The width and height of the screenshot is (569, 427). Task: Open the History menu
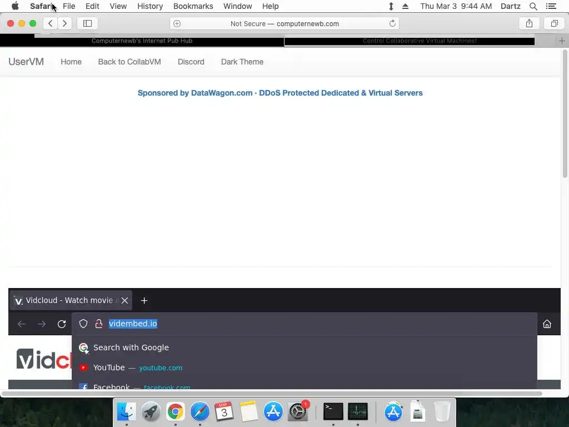[x=150, y=6]
